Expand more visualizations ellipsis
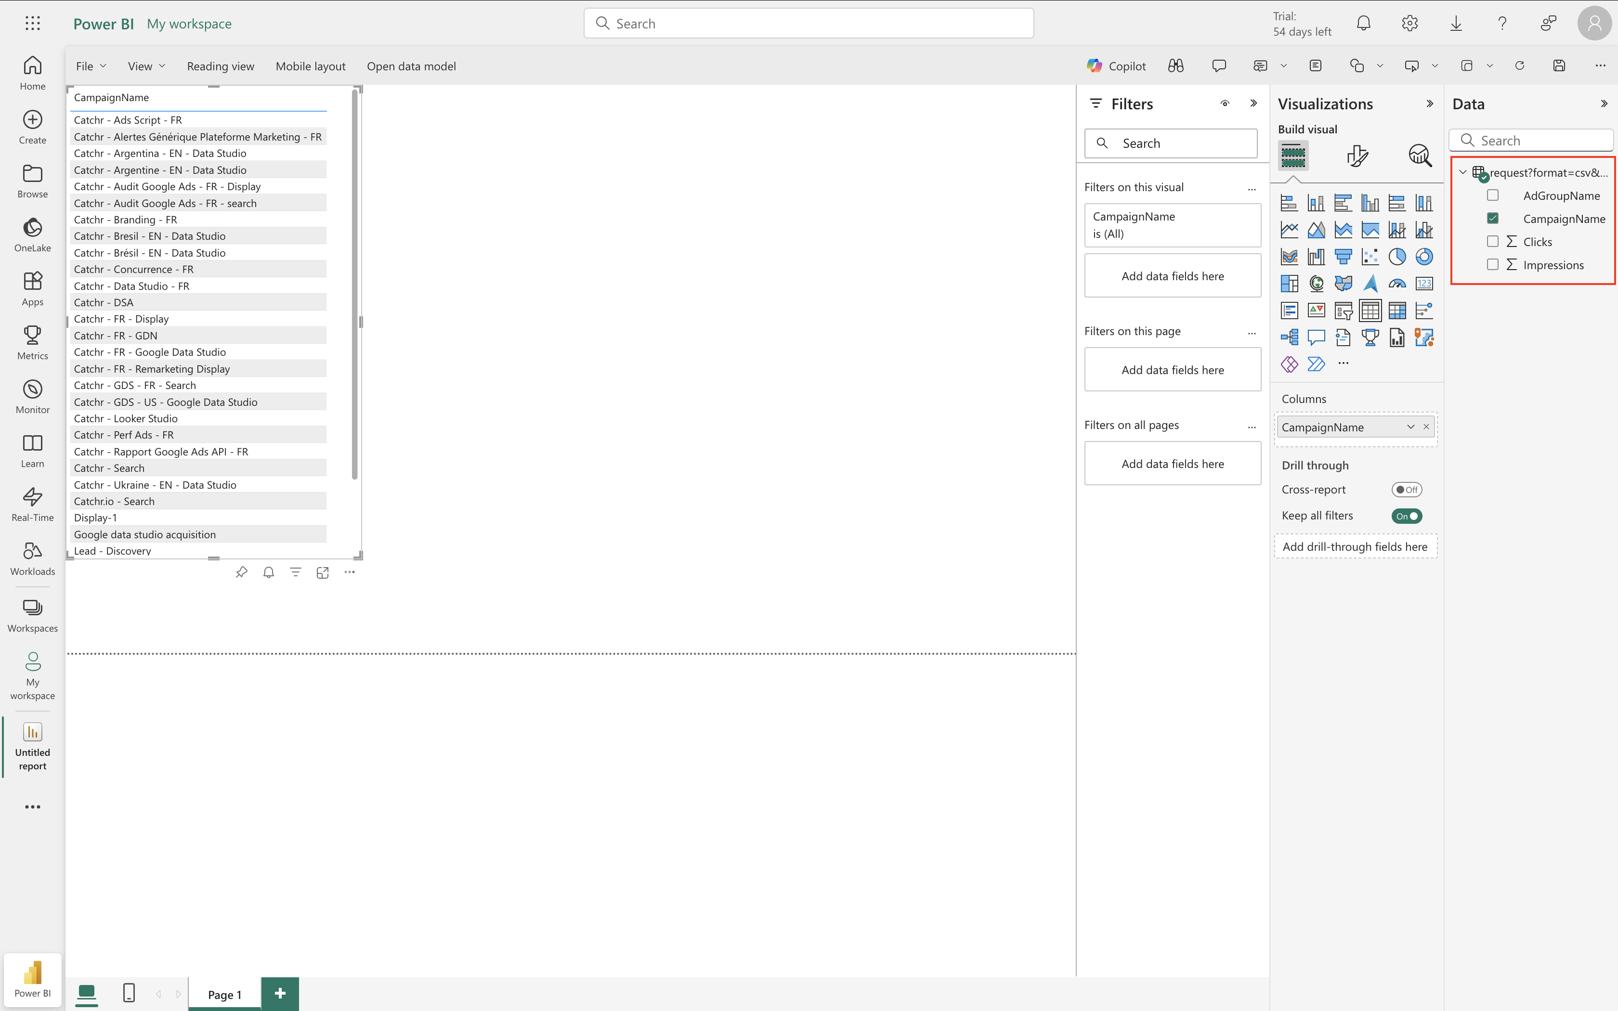The image size is (1618, 1011). 1343,363
